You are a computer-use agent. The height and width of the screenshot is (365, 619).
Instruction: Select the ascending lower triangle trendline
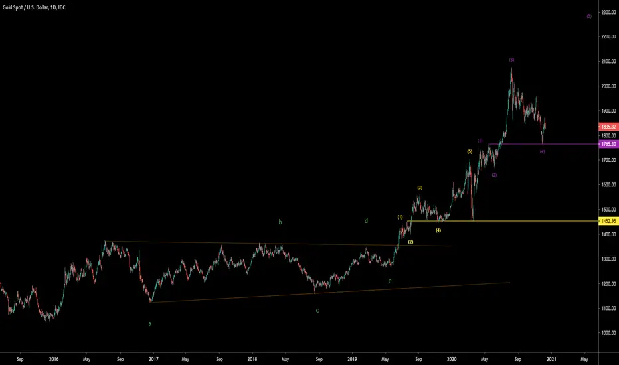pos(329,293)
